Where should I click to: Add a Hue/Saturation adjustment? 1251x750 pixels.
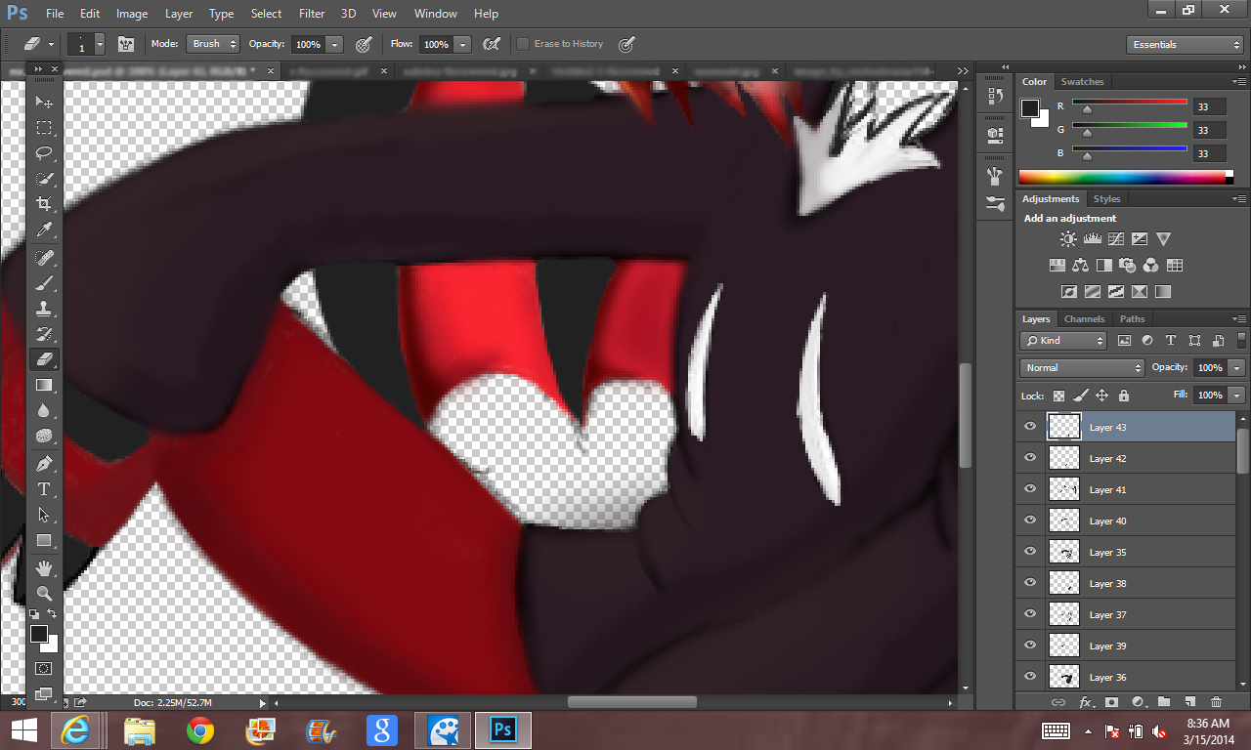(x=1057, y=266)
